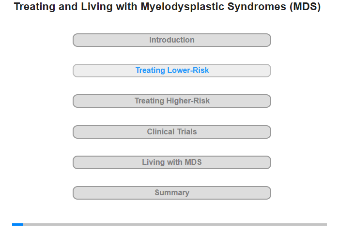Screen dimensions: 339x232
Task: Open the Treating Higher-Risk section
Action: click(x=171, y=101)
